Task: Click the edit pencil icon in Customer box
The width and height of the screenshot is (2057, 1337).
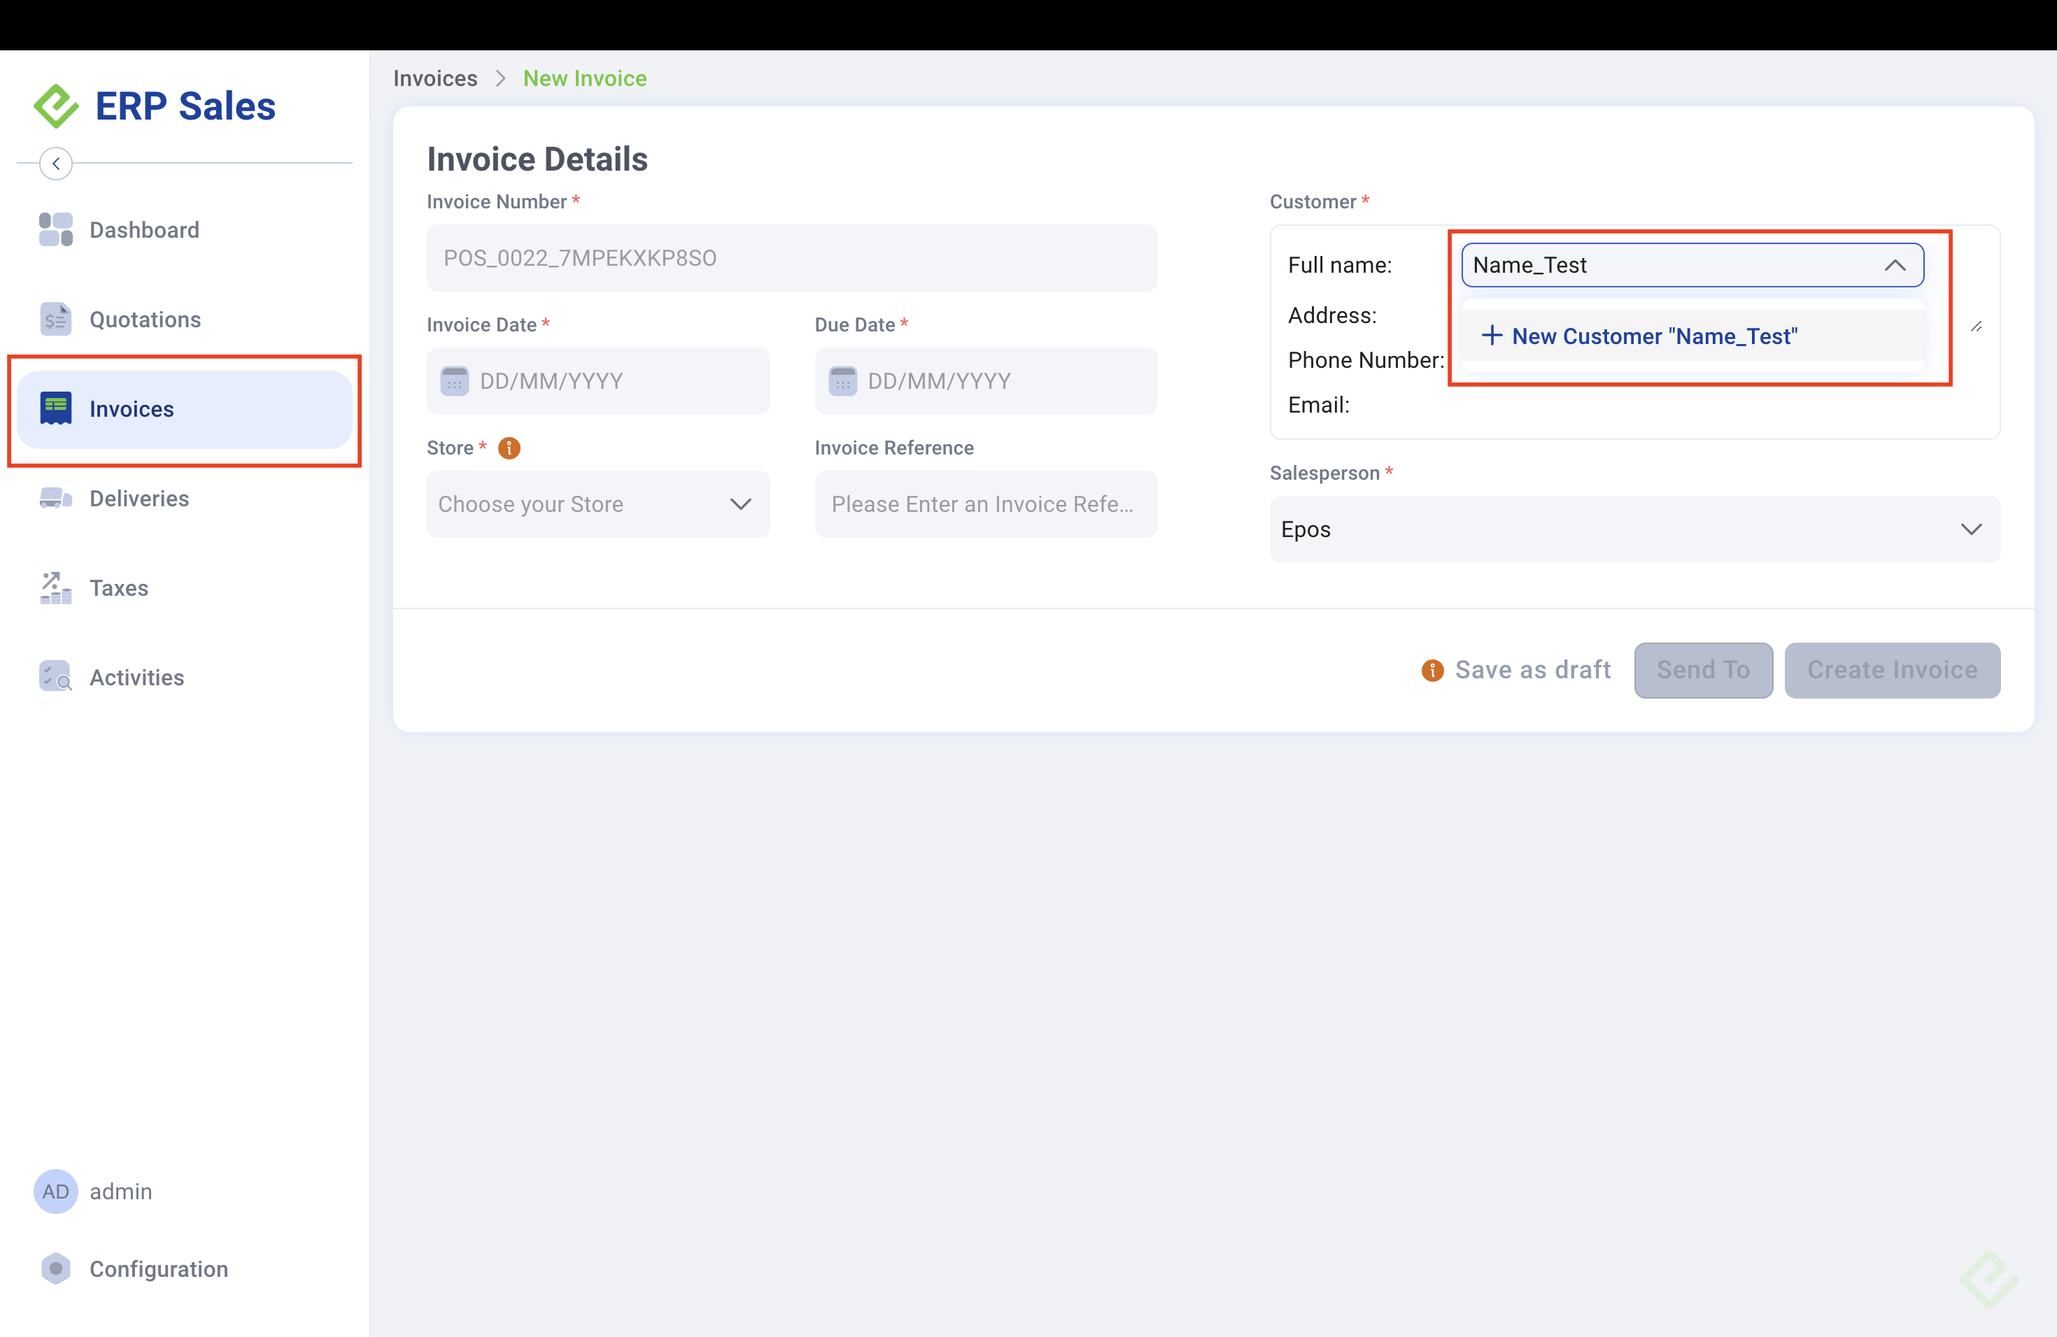Action: tap(1977, 327)
